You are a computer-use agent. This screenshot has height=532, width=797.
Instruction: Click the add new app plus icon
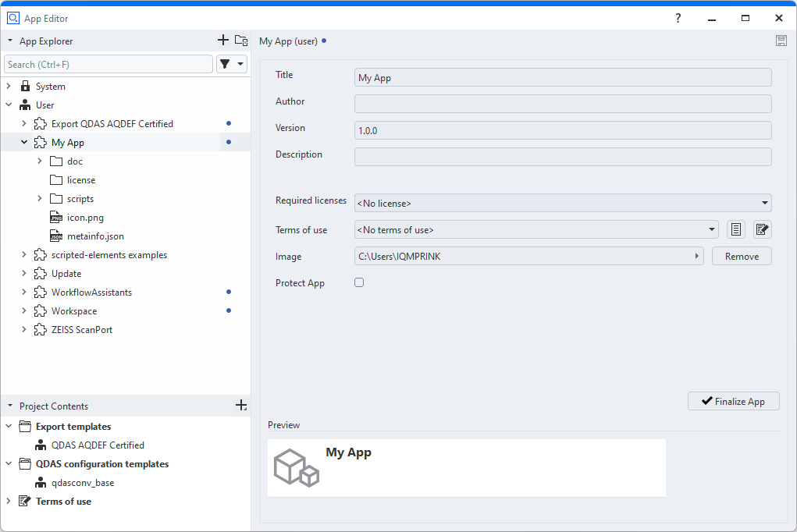(x=223, y=41)
